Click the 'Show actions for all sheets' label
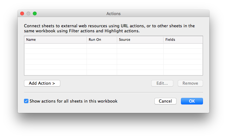This screenshot has height=138, width=227. click(x=73, y=101)
